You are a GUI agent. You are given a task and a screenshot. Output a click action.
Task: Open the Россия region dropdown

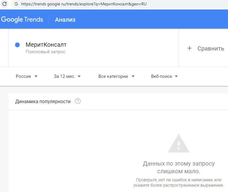click(x=27, y=76)
